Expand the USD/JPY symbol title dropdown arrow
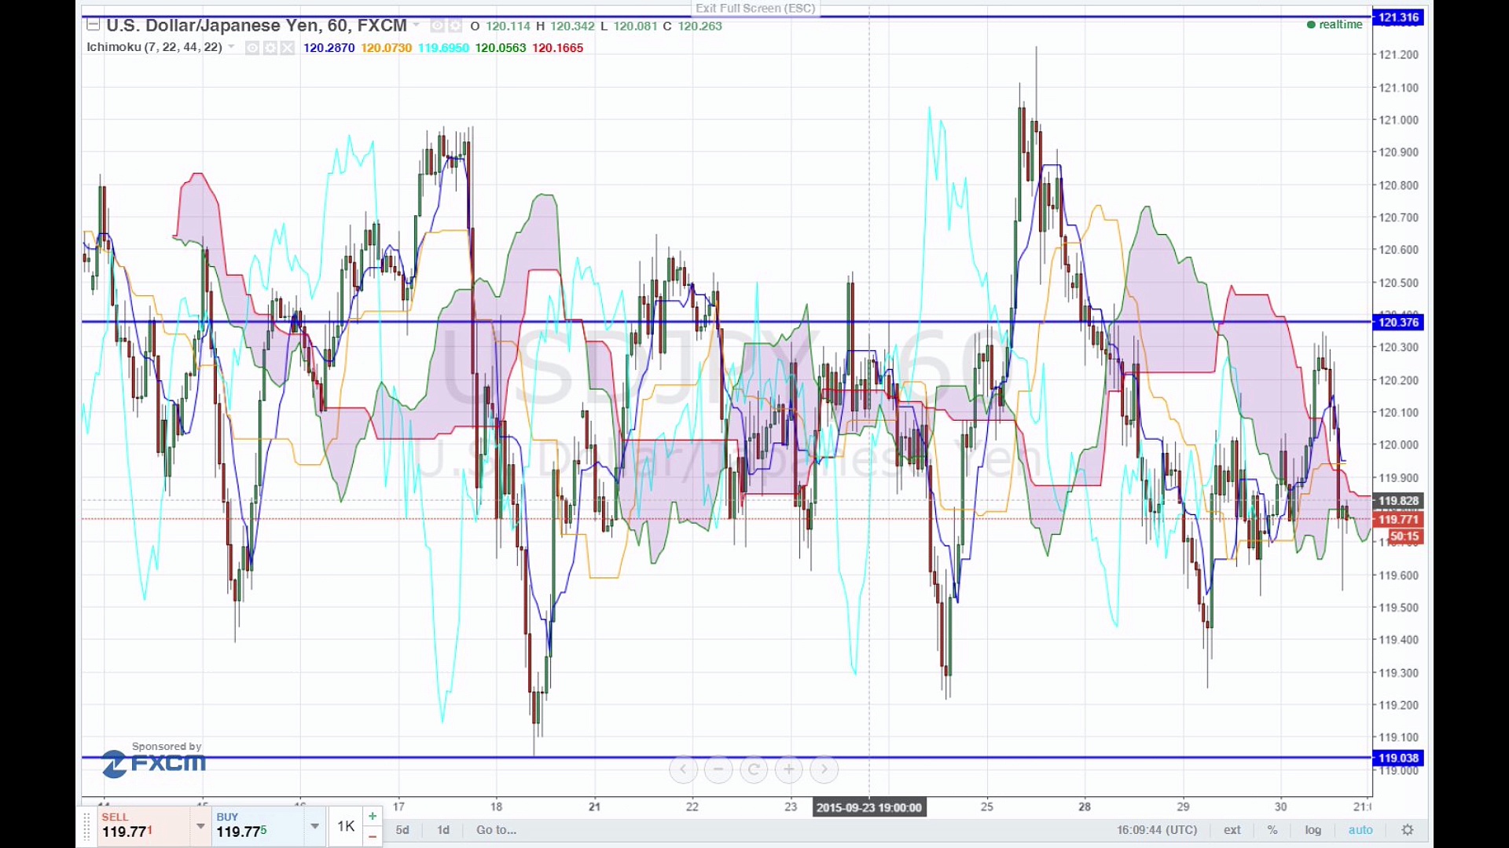The height and width of the screenshot is (848, 1509). [x=417, y=26]
